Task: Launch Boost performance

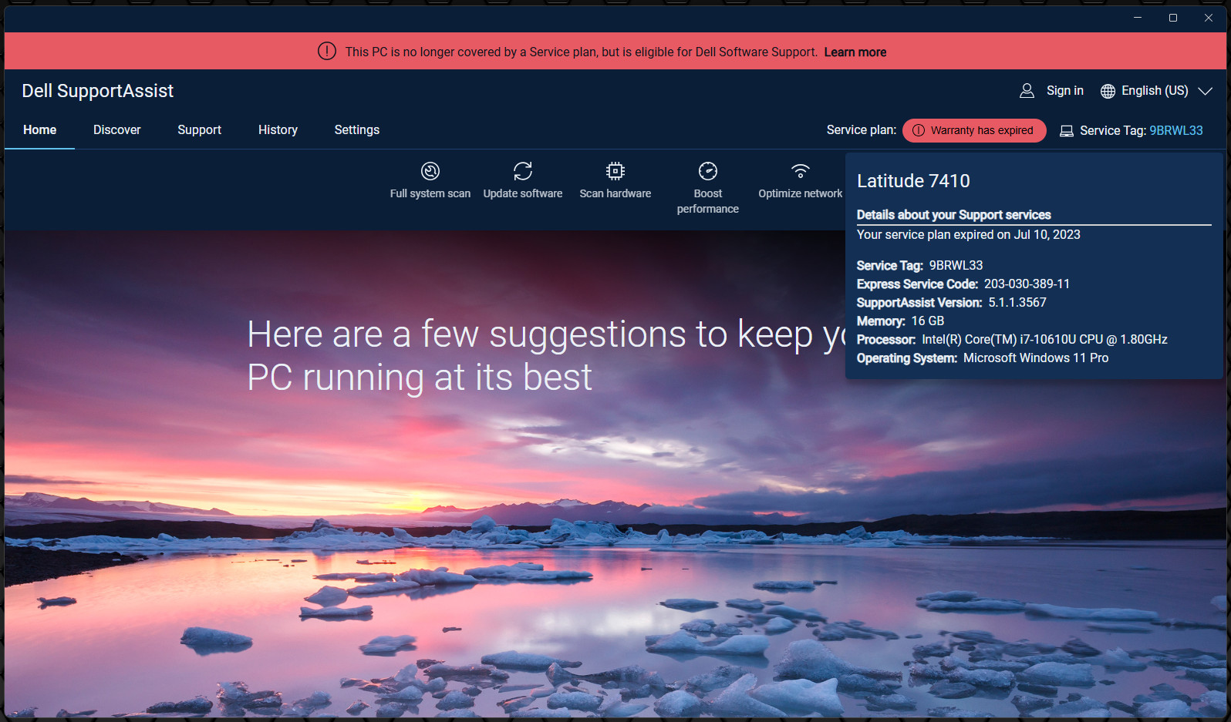Action: [708, 188]
